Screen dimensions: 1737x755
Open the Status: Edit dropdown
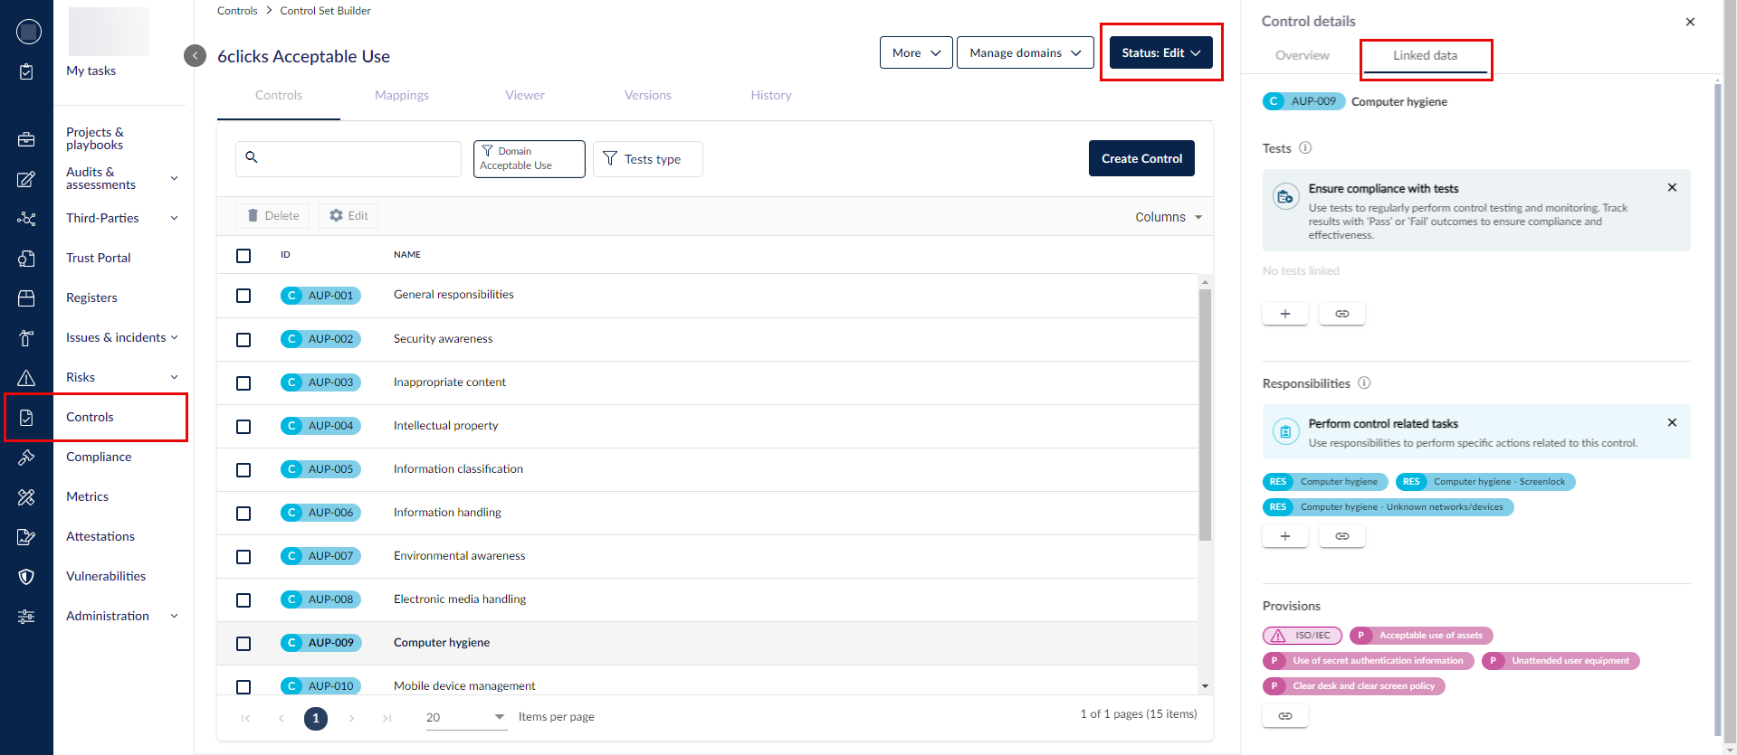click(1160, 53)
